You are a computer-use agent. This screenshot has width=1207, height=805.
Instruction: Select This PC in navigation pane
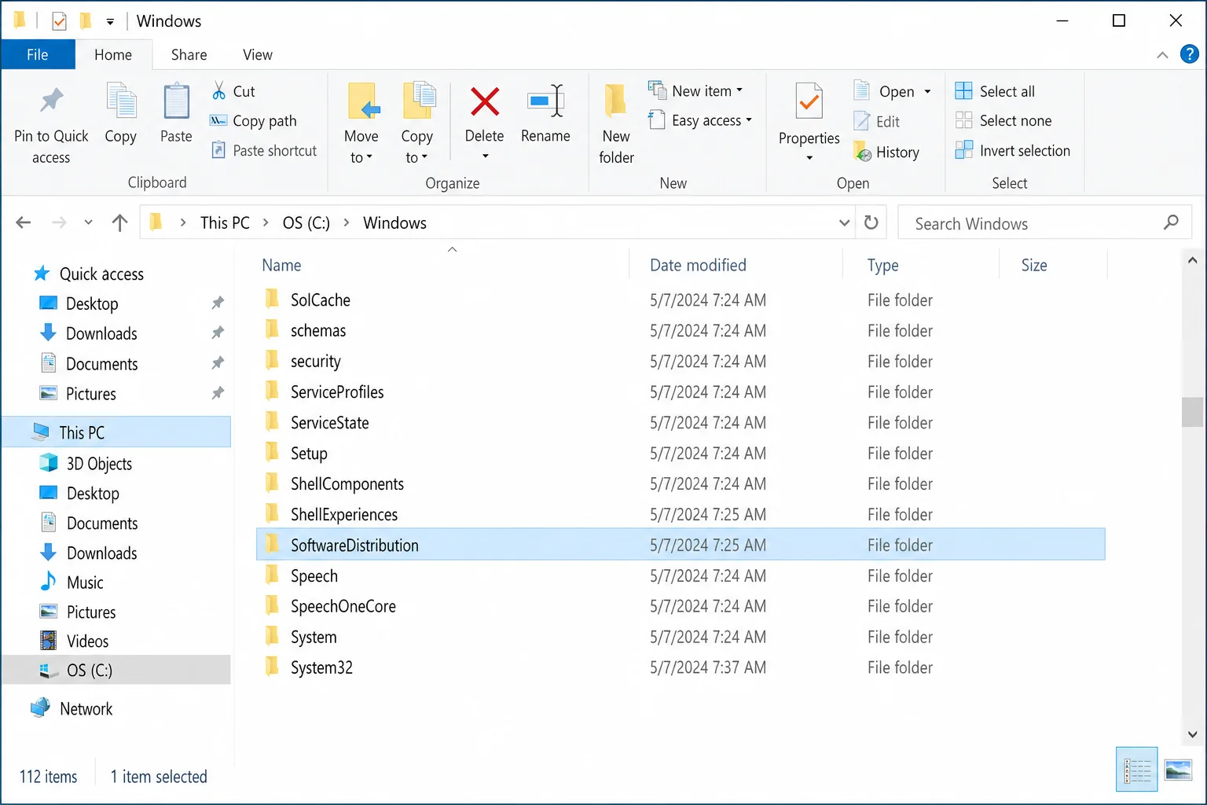116,432
